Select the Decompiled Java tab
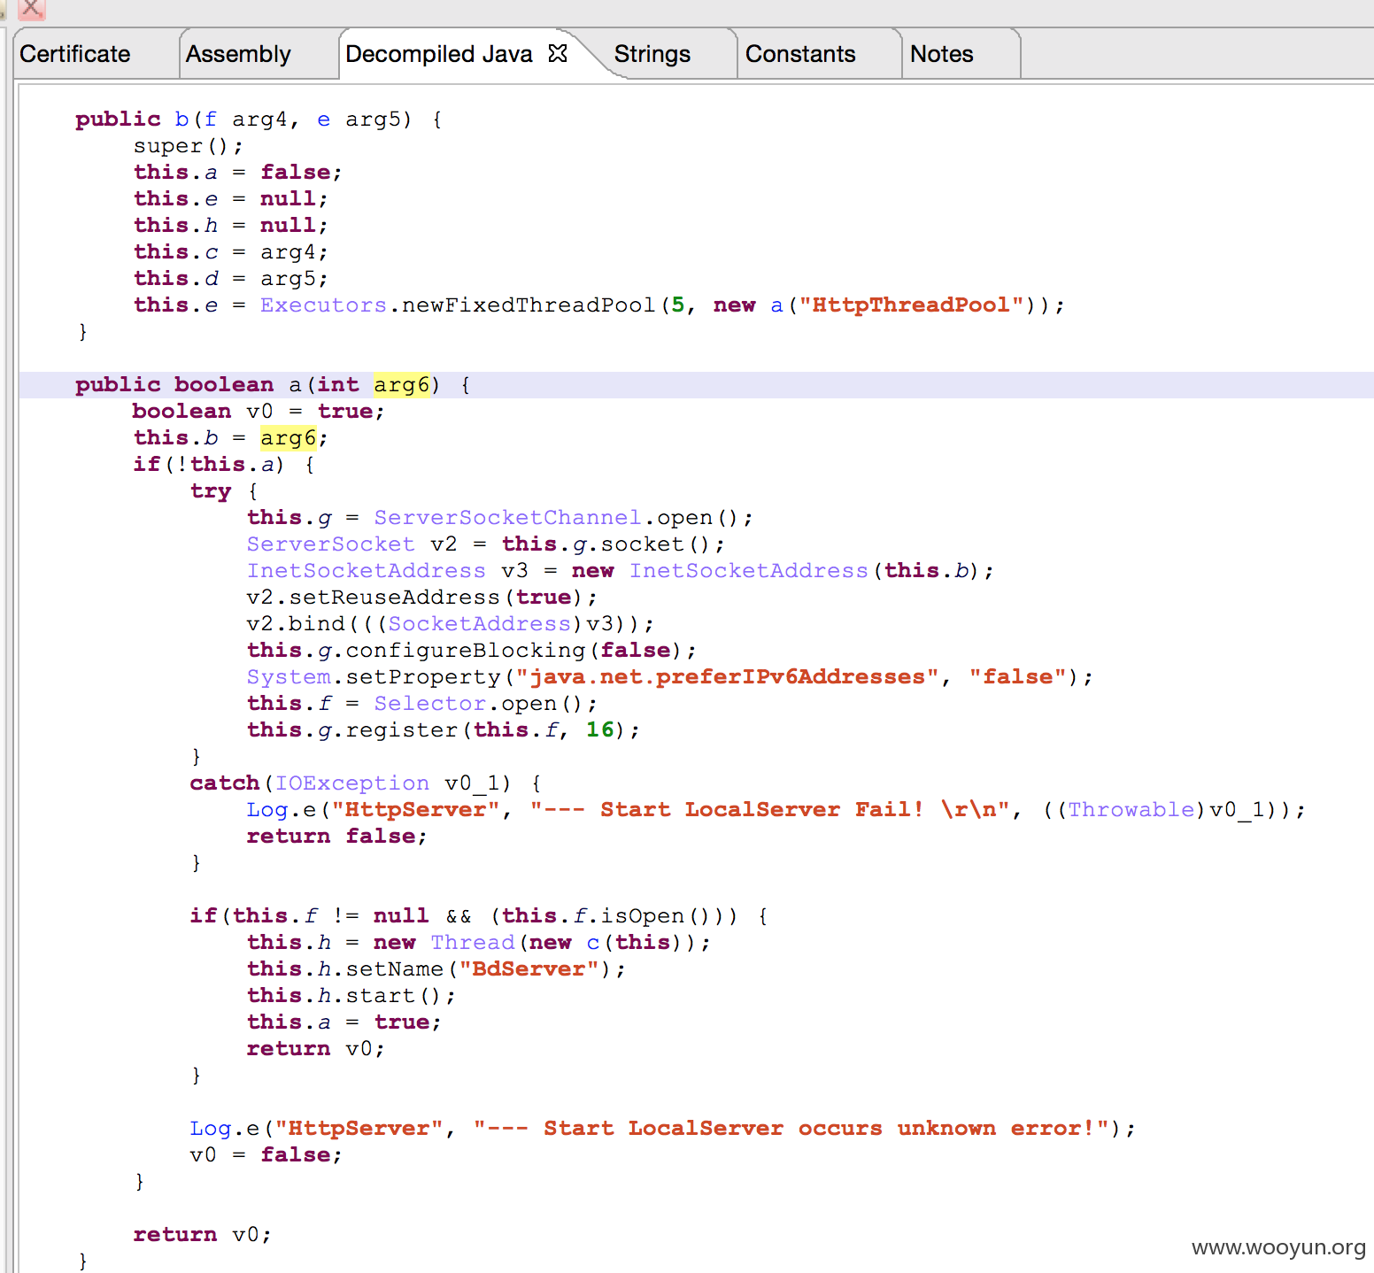Image resolution: width=1374 pixels, height=1273 pixels. tap(439, 54)
